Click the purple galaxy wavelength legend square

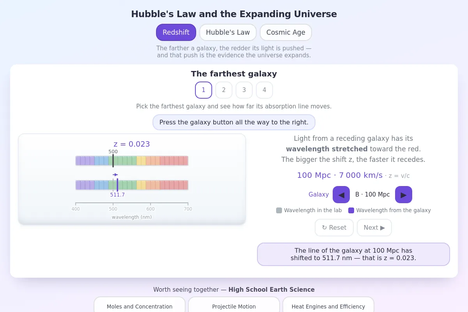coord(351,210)
